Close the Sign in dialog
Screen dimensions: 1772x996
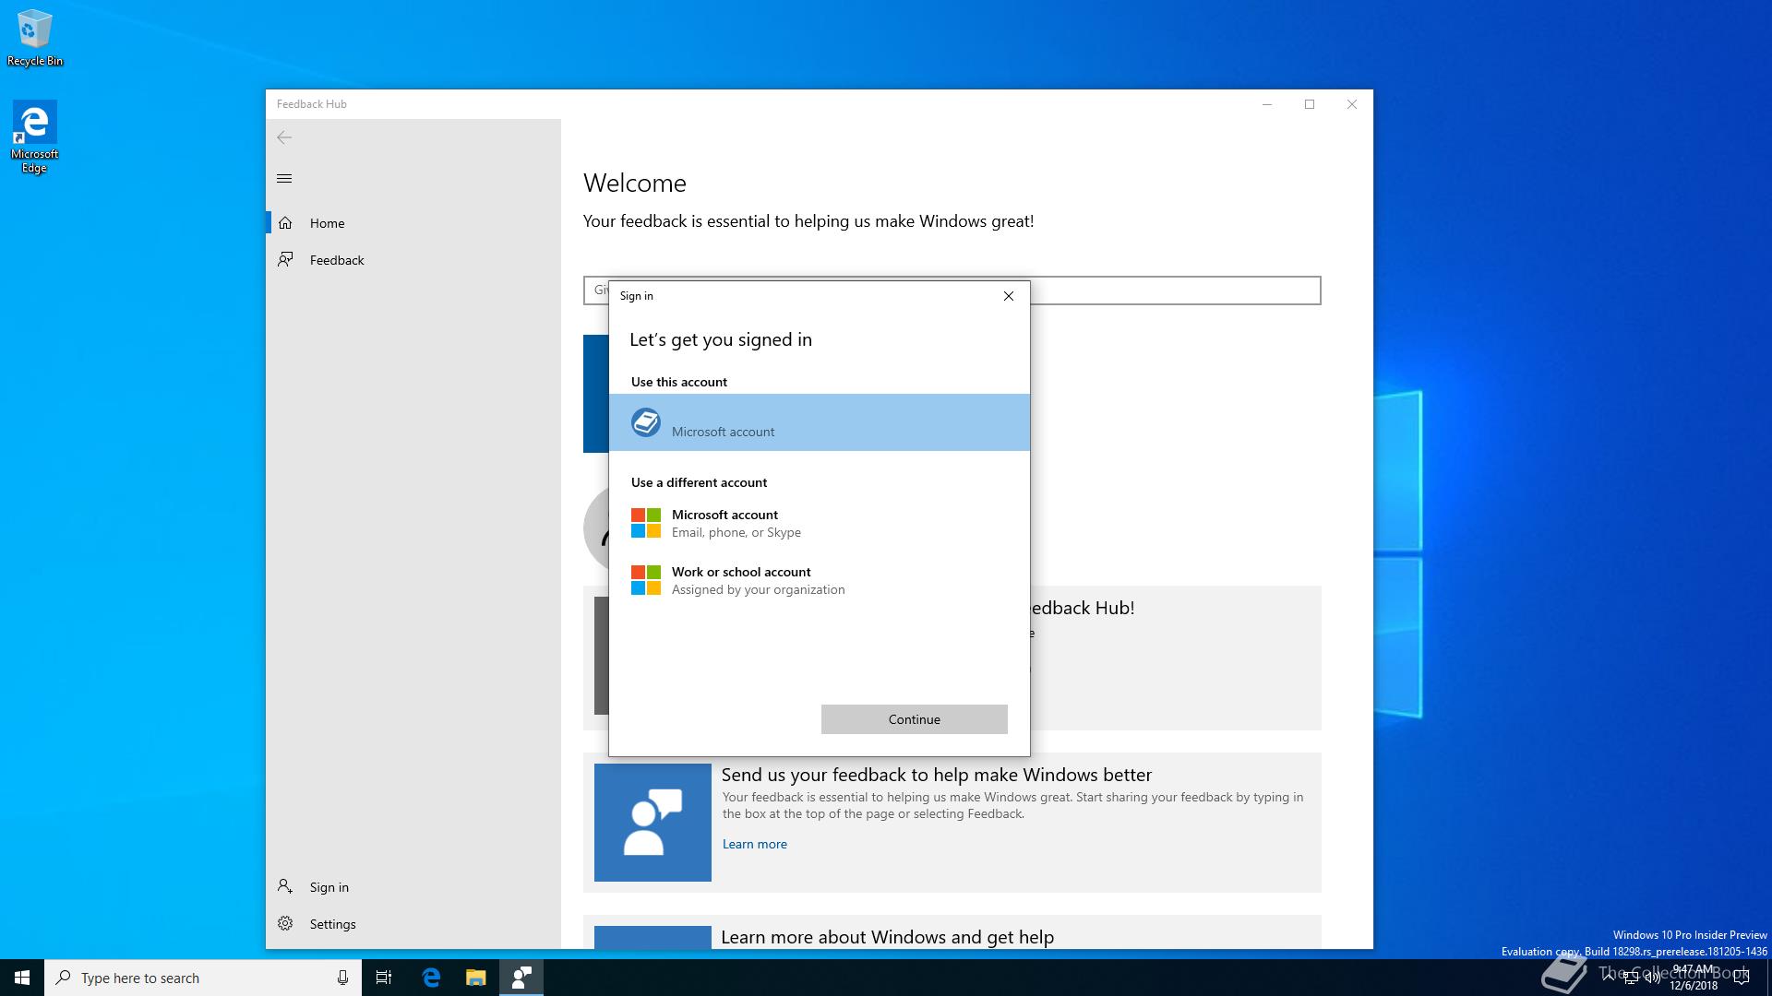1008,296
